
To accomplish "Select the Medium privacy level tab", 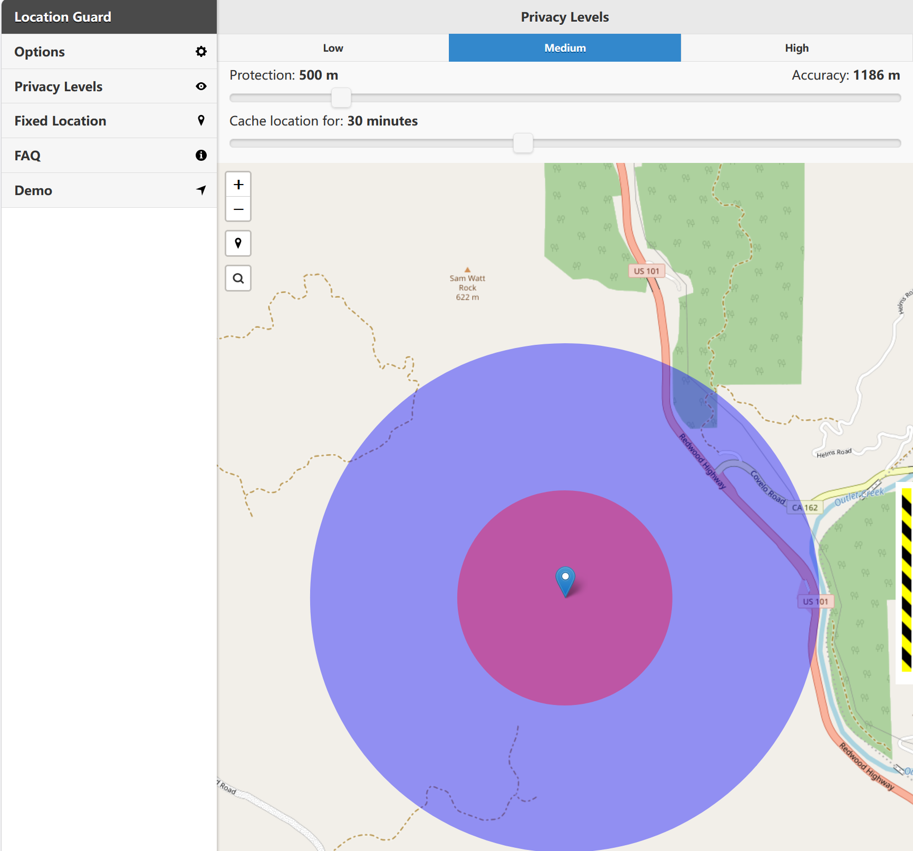I will click(x=564, y=47).
